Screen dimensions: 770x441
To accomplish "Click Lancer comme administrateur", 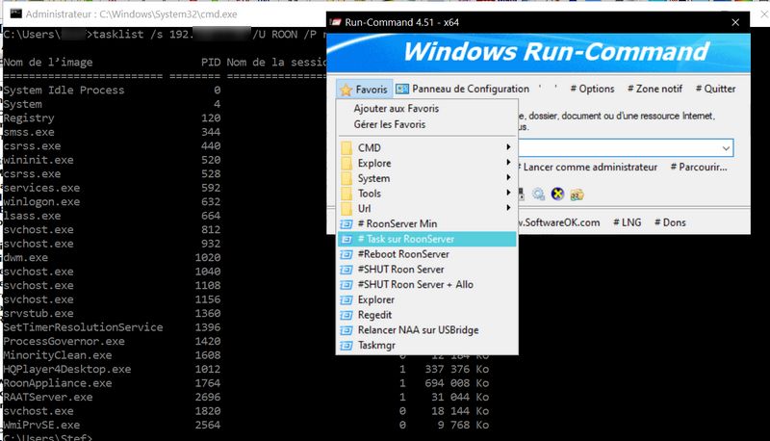I will click(x=590, y=168).
